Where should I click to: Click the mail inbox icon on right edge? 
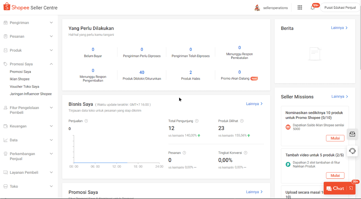(352, 134)
